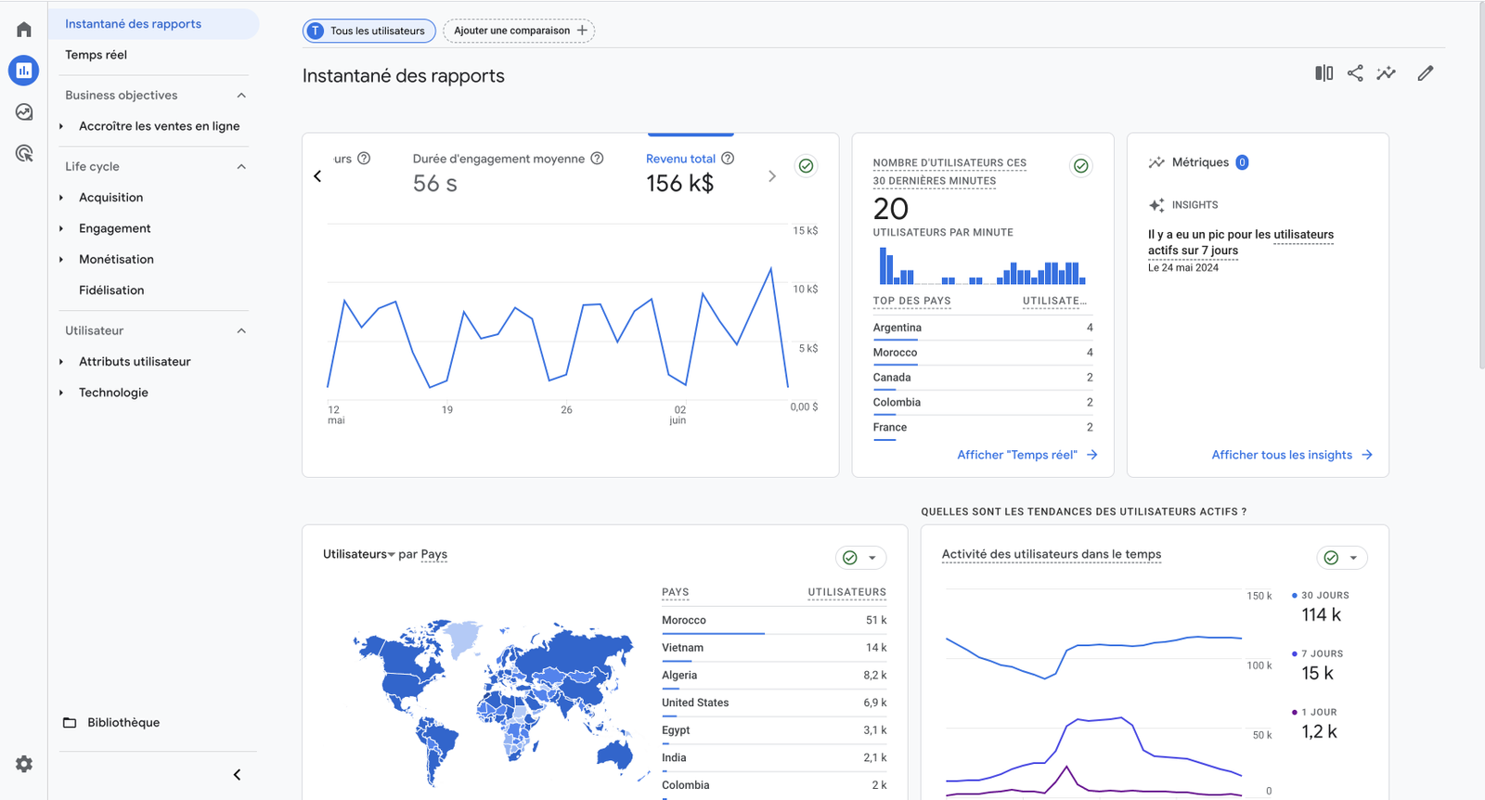Image resolution: width=1485 pixels, height=800 pixels.
Task: Open dropdown on Activité des utilisateurs card
Action: point(1353,558)
